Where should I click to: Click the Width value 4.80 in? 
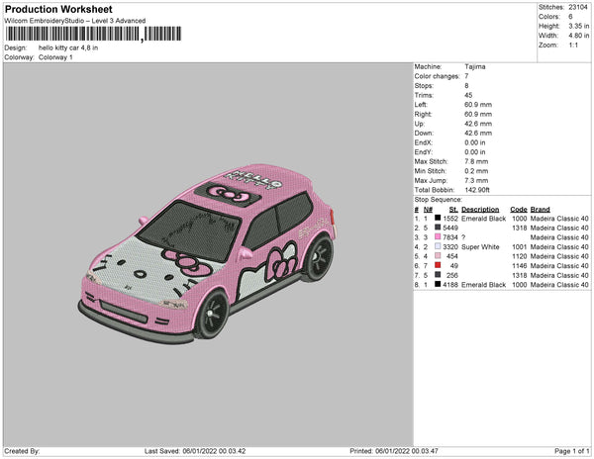coord(578,36)
